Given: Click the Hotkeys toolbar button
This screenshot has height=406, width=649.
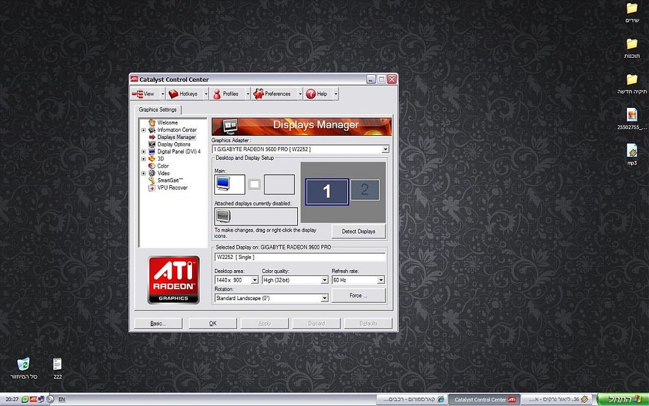Looking at the screenshot, I should point(184,94).
